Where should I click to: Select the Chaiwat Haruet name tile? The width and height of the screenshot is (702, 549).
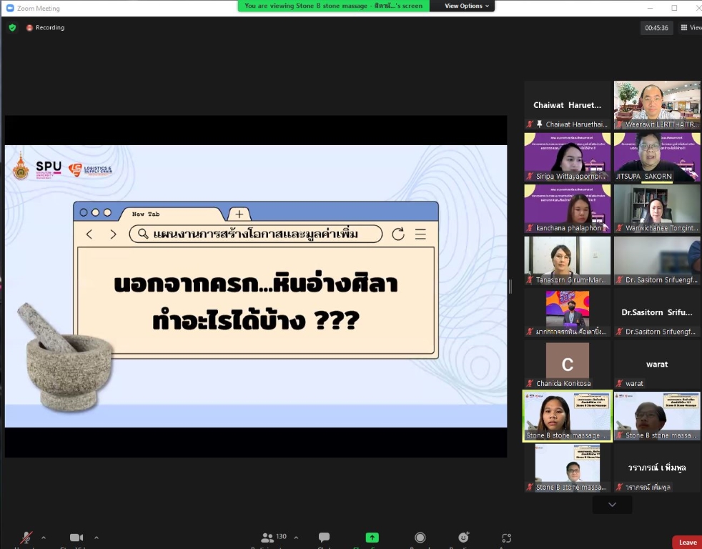pyautogui.click(x=567, y=105)
